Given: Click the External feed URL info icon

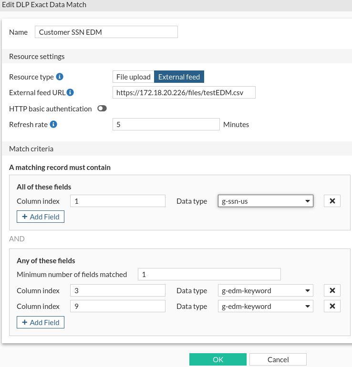Looking at the screenshot, I should [70, 92].
